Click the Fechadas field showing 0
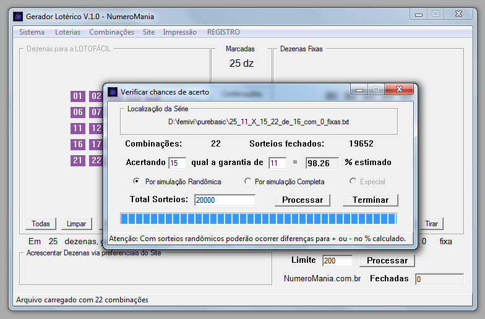Viewport: 485px width, 319px height. point(439,279)
